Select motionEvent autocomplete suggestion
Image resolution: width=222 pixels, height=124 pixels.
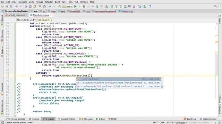click(x=119, y=79)
